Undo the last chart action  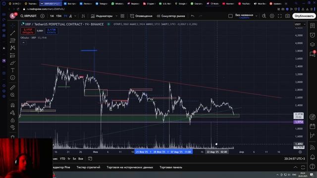[x=193, y=16]
